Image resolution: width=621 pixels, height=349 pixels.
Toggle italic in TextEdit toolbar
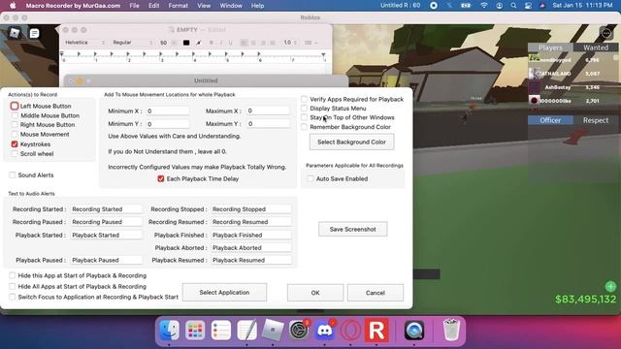click(x=220, y=43)
